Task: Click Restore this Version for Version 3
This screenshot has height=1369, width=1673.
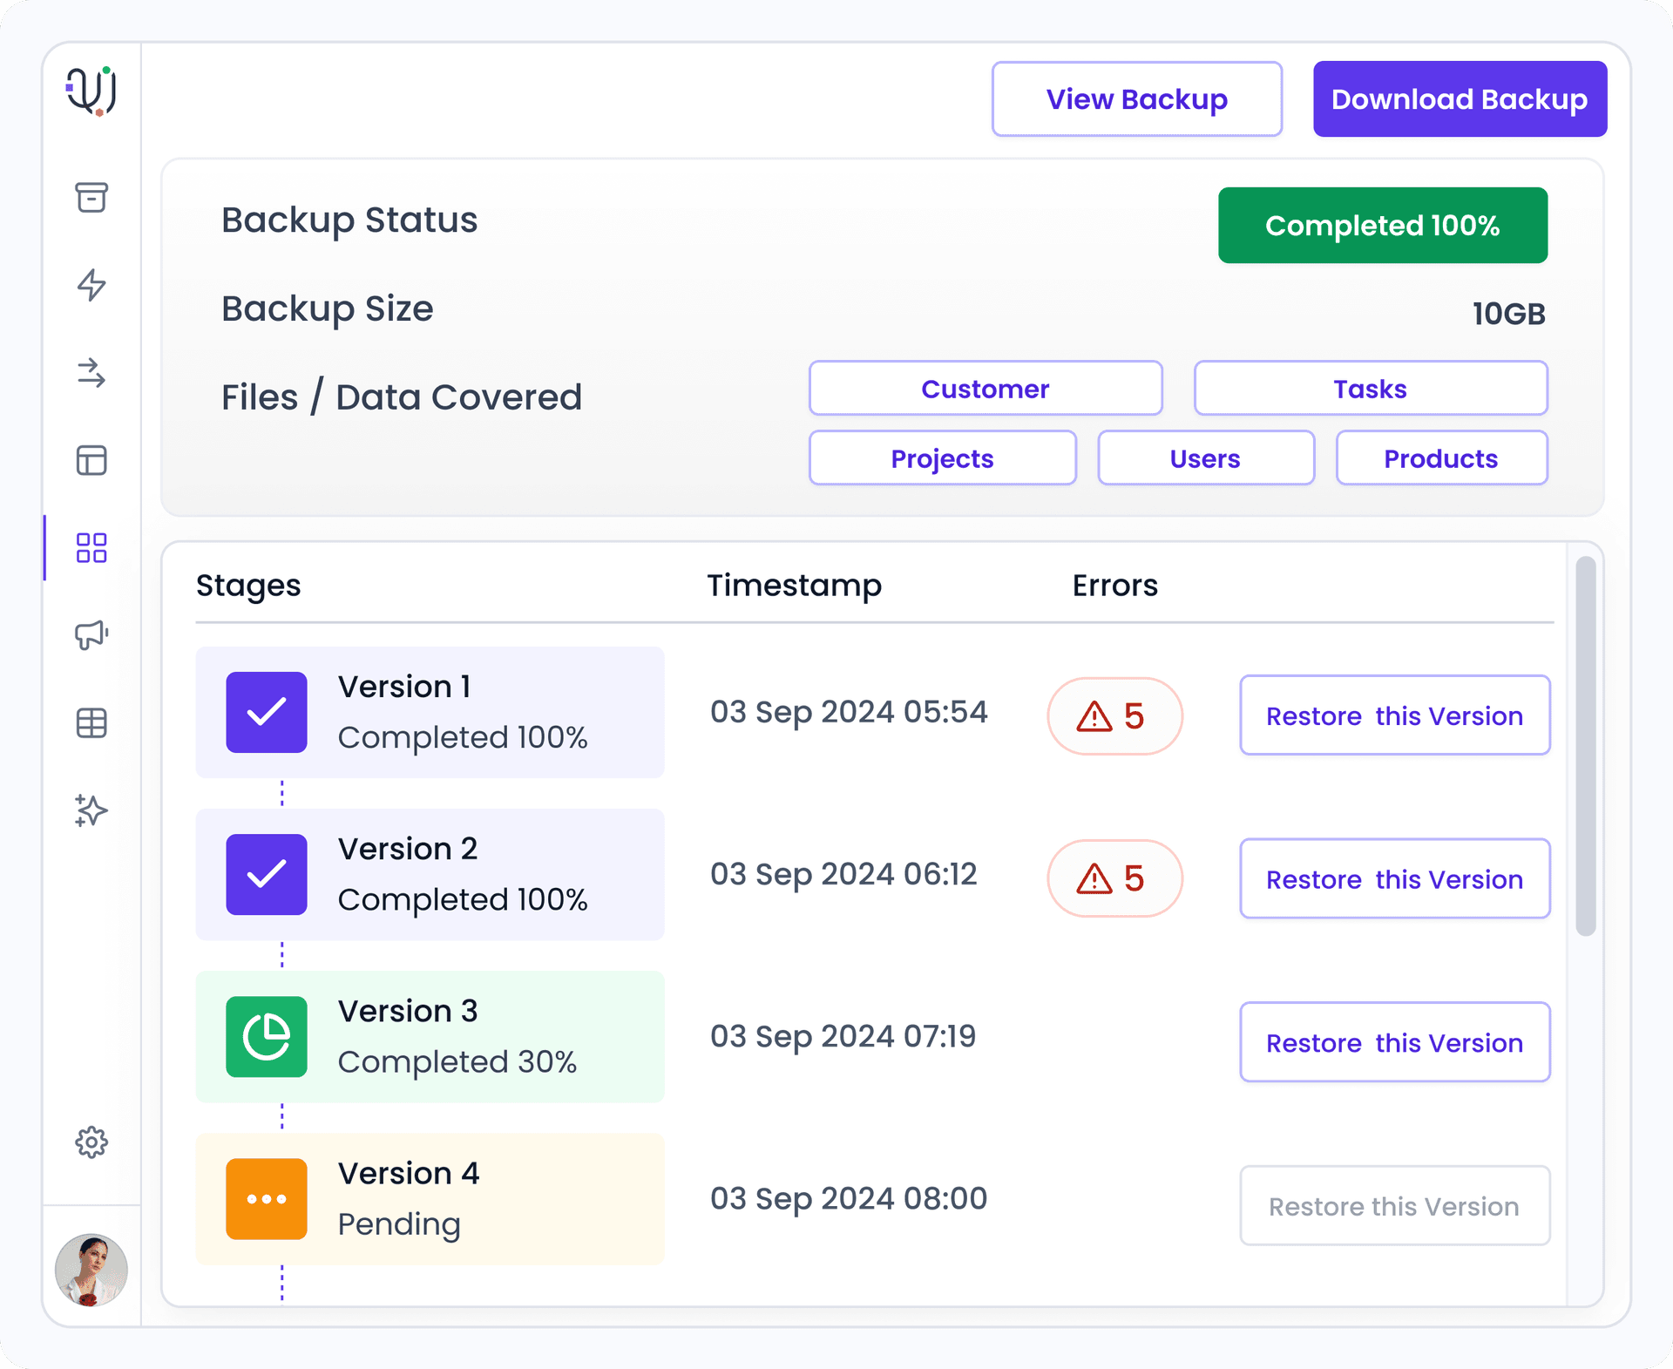Action: click(1394, 1042)
